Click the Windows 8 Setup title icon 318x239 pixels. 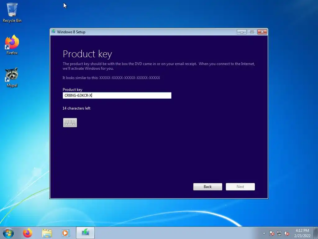[53, 31]
